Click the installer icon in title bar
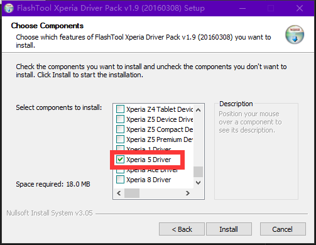Screen dimensions: 316x245 9,8
